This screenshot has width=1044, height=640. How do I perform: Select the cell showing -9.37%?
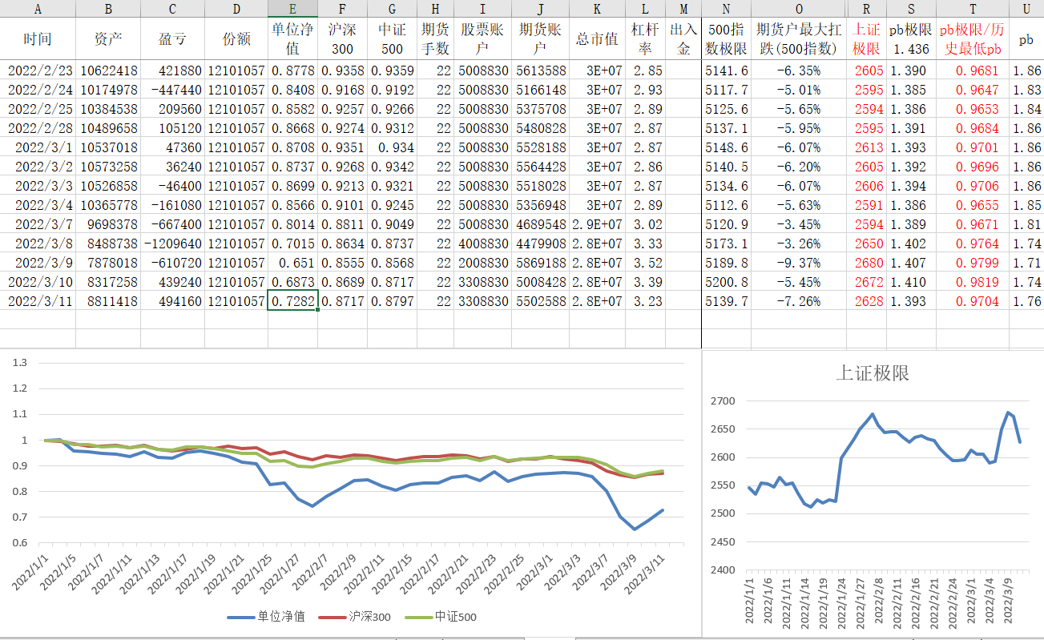[798, 263]
